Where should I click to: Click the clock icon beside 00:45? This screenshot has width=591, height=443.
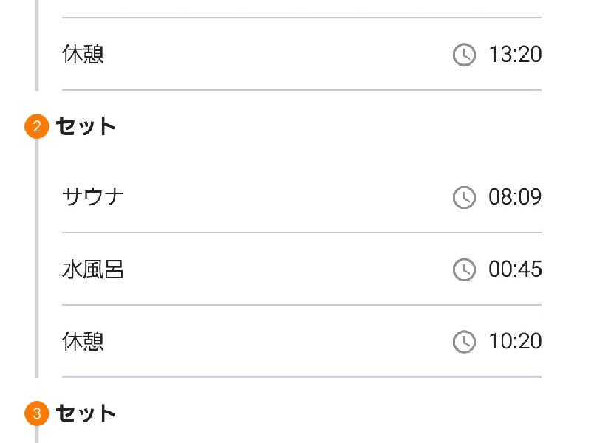point(464,269)
